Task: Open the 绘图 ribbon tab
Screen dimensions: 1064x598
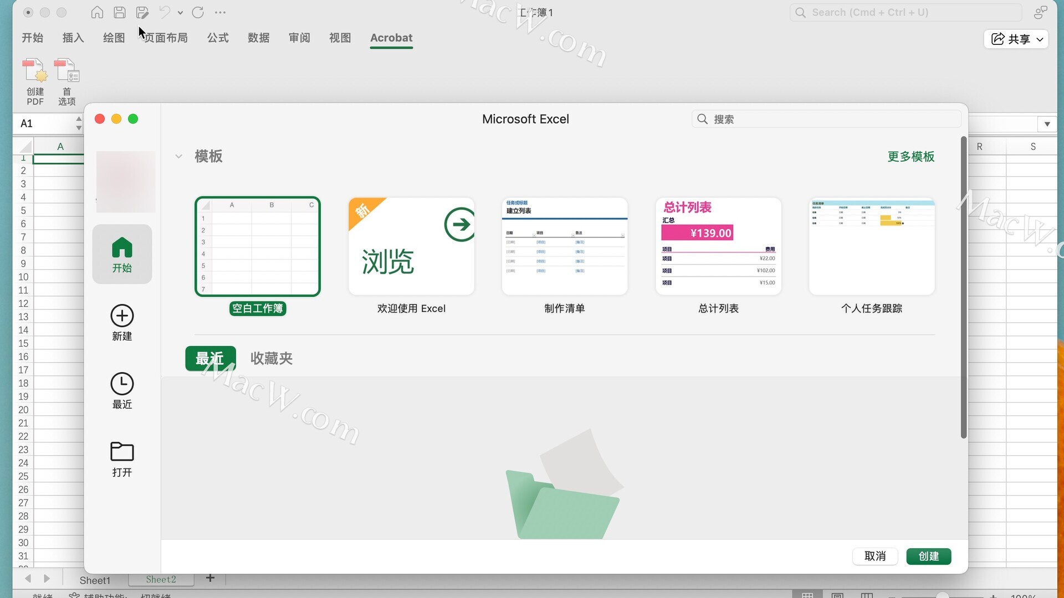Action: pyautogui.click(x=114, y=38)
